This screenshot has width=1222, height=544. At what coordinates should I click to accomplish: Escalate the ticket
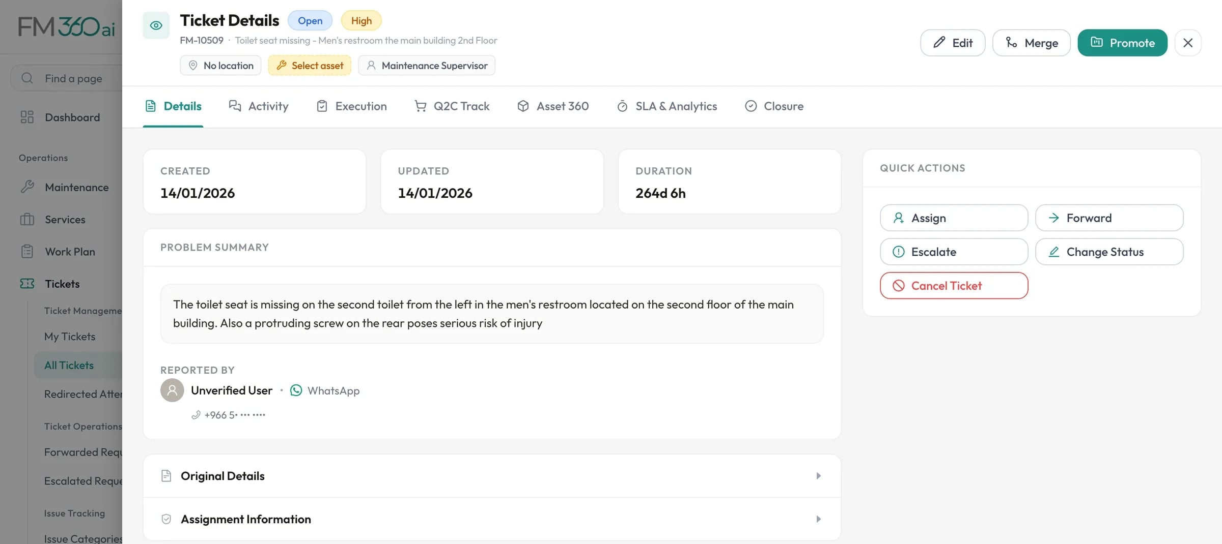tap(954, 252)
